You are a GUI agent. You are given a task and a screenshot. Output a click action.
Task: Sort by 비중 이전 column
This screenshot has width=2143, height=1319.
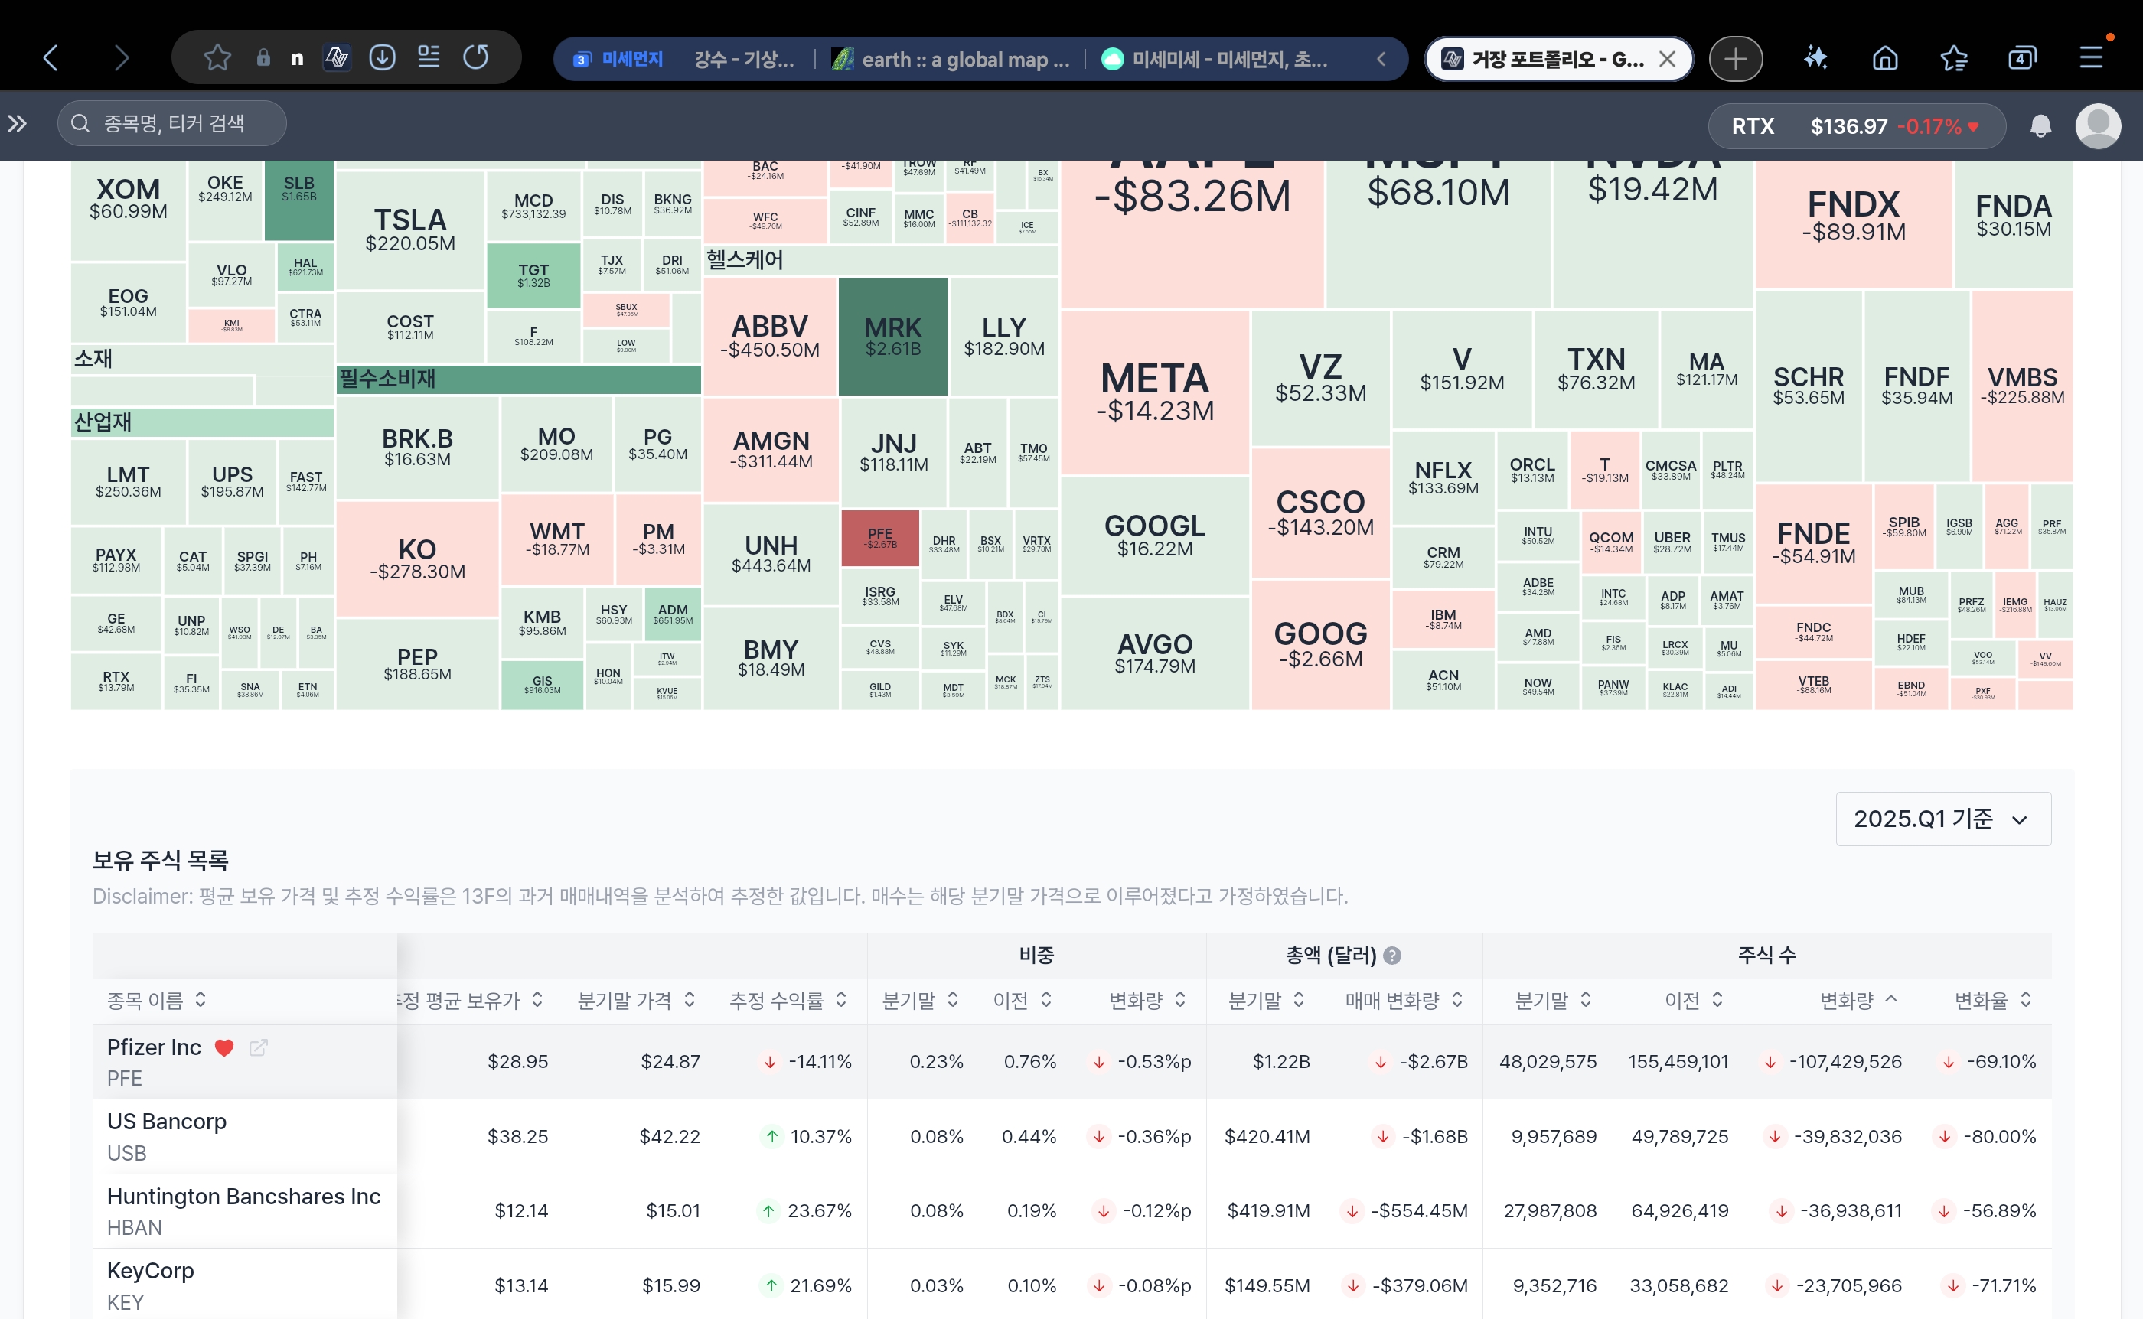1023,1001
